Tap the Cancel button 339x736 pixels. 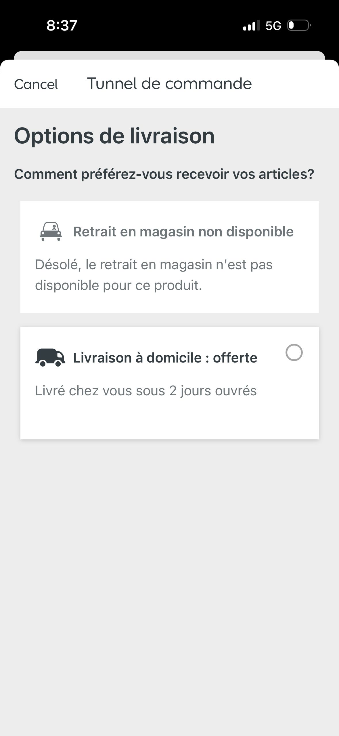tap(36, 84)
